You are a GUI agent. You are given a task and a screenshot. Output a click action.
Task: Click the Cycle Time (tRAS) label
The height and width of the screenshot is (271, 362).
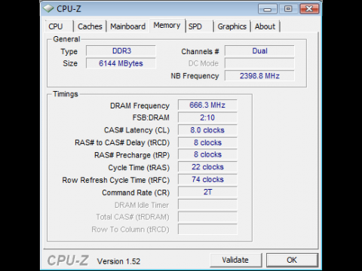click(139, 168)
